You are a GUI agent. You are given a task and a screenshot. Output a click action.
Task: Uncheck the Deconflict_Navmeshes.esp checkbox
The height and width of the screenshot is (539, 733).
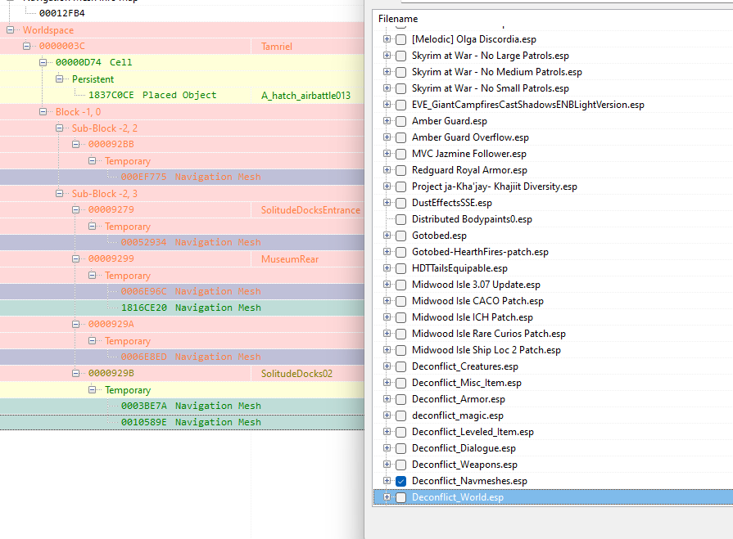click(400, 481)
